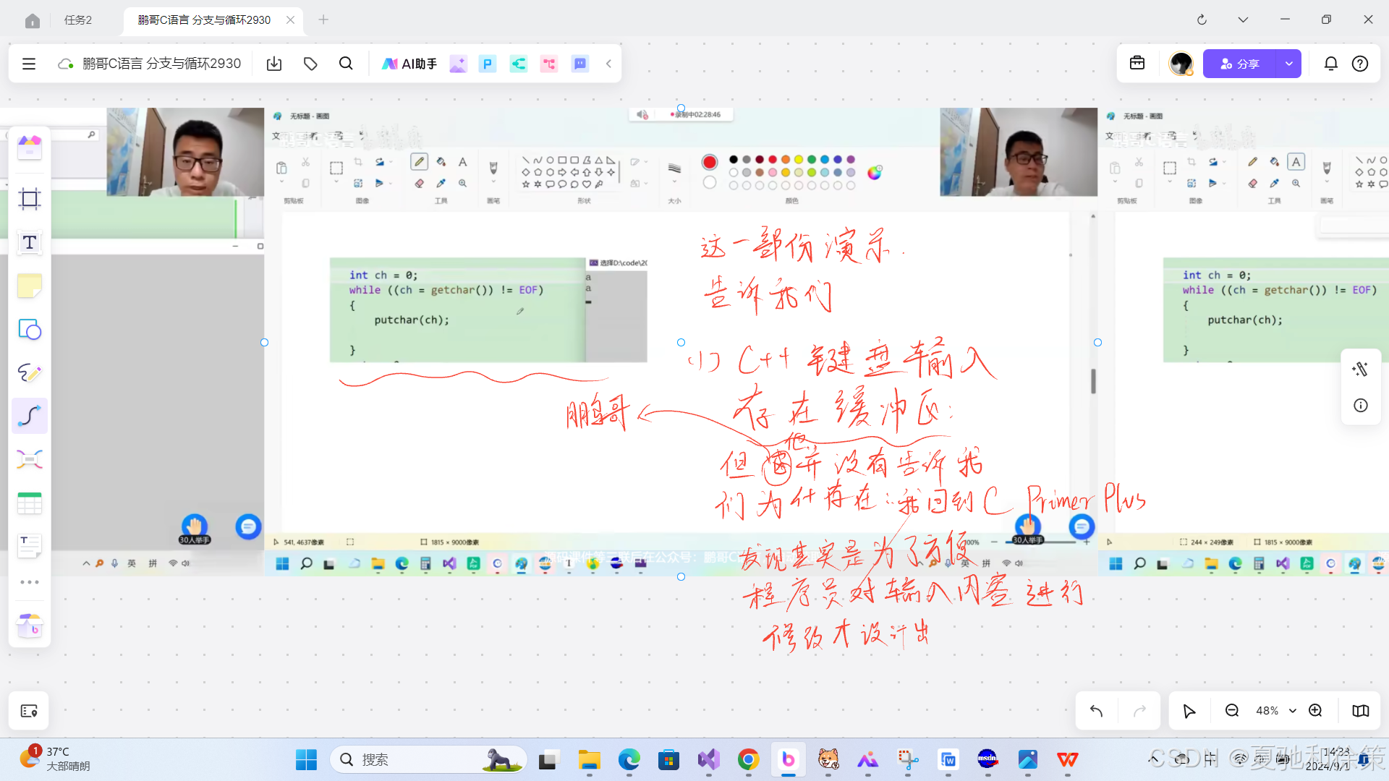Open search in top toolbar
This screenshot has height=781, width=1389.
pyautogui.click(x=346, y=64)
